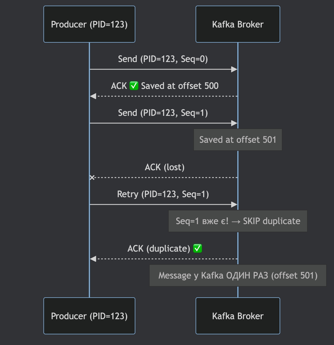Select the top Kafka Broker box
Viewport: 334px width, 345px height.
tap(238, 24)
